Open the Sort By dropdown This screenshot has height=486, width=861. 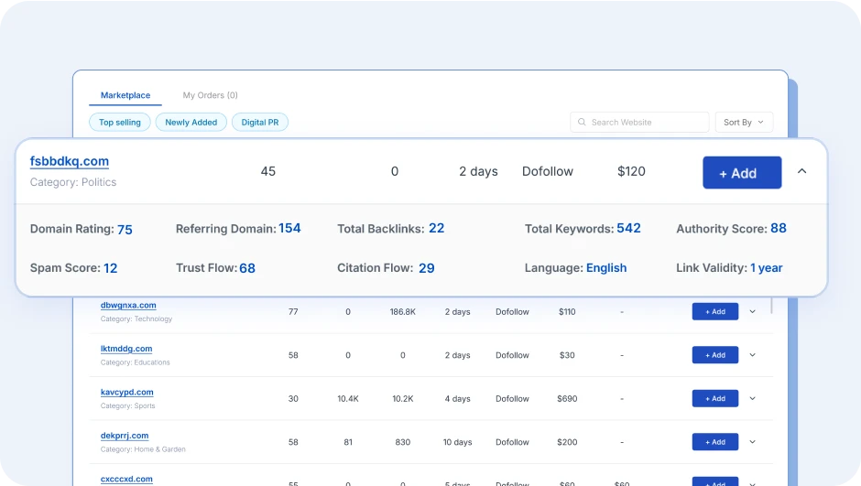click(x=744, y=123)
